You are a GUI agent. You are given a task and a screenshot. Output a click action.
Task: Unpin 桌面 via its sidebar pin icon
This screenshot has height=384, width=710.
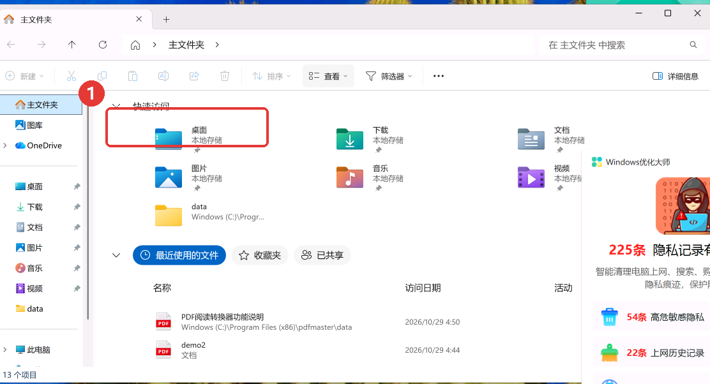(77, 186)
